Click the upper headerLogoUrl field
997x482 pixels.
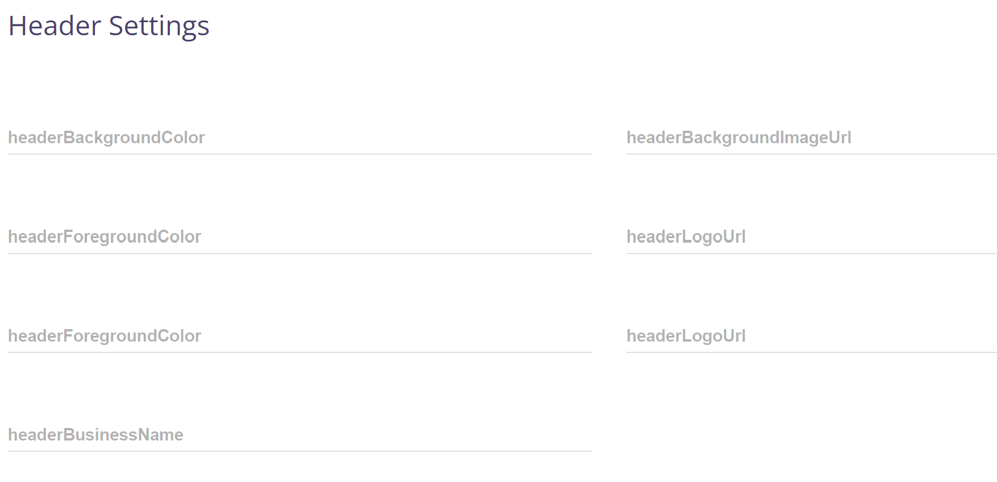[x=812, y=237]
